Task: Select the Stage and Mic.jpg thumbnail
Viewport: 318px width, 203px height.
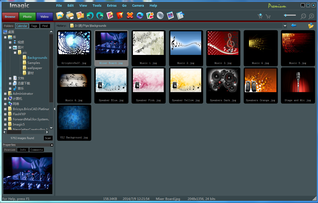Action: pyautogui.click(x=298, y=85)
